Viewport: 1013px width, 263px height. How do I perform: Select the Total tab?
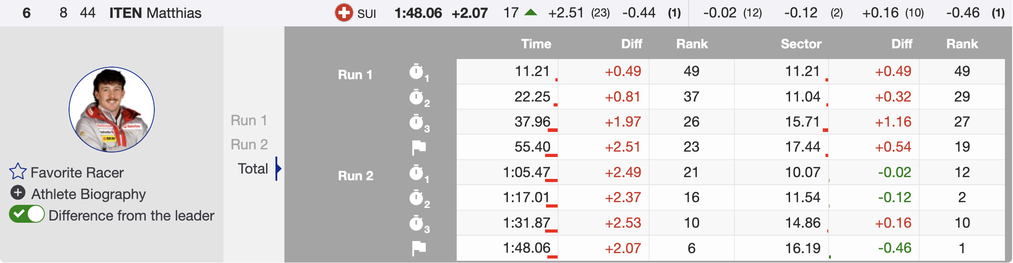pos(253,169)
